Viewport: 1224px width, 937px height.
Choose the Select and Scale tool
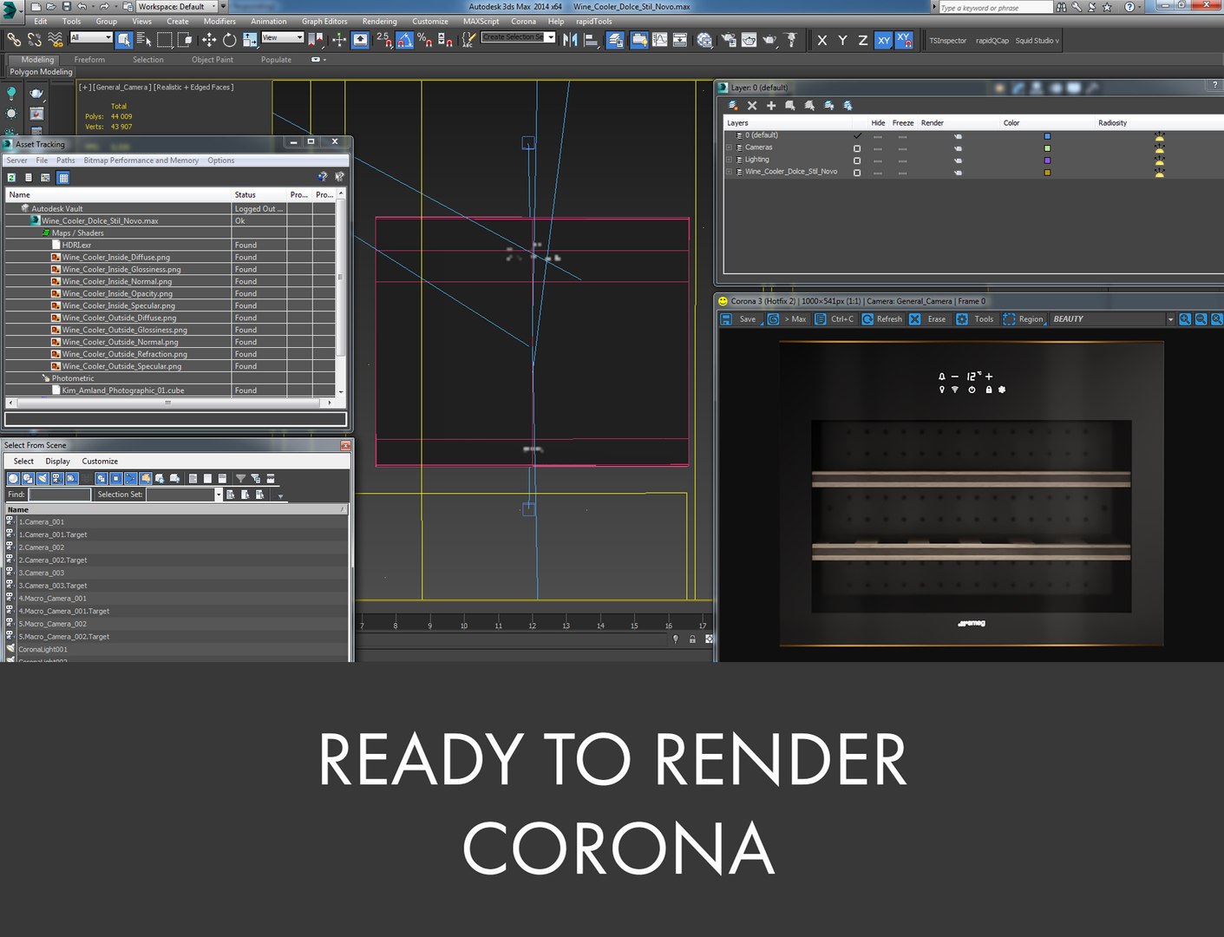pyautogui.click(x=250, y=40)
